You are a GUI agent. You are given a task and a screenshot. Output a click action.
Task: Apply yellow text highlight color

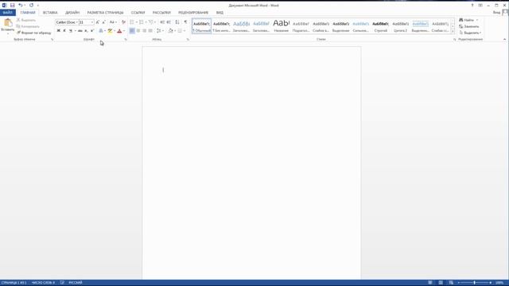pos(110,31)
